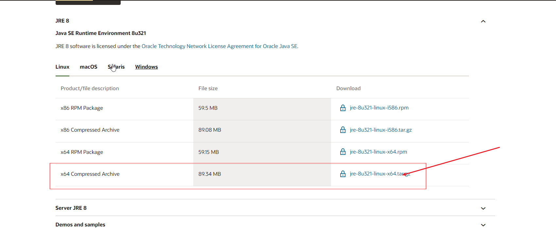
Task: Switch to the macOS tab
Action: (89, 67)
